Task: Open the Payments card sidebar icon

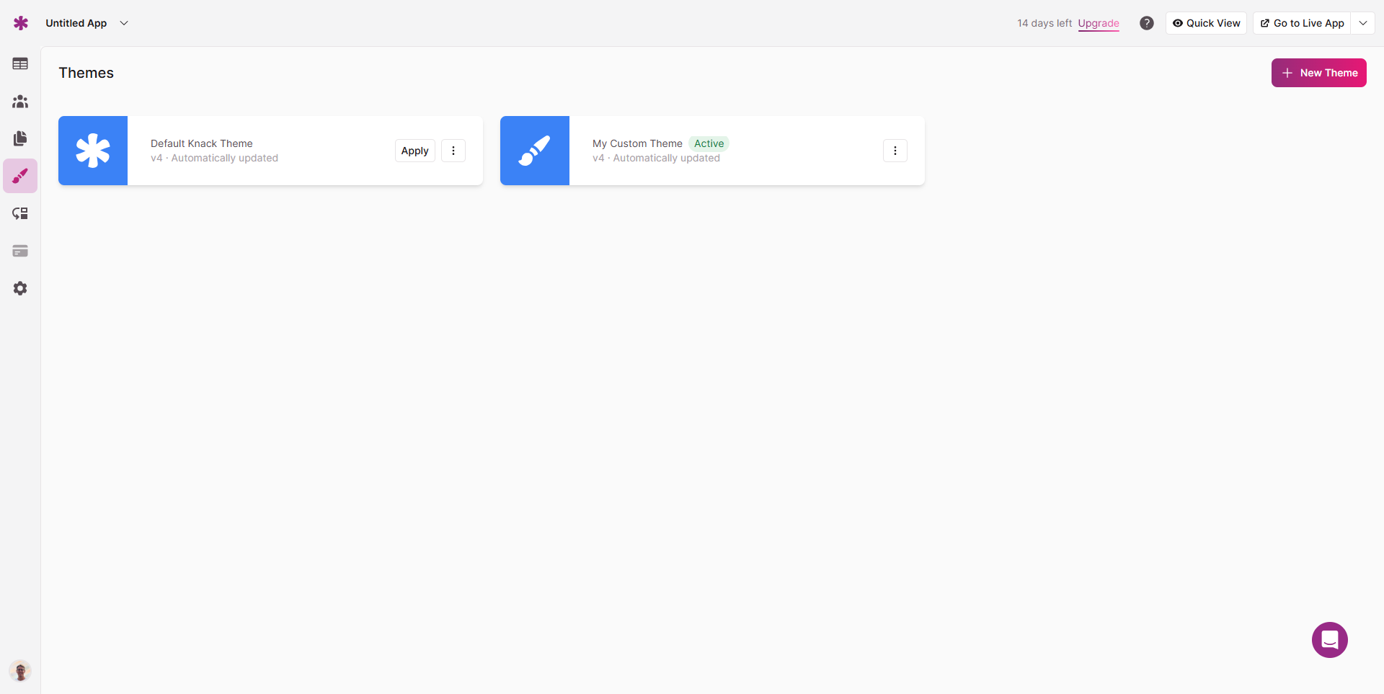Action: [20, 251]
